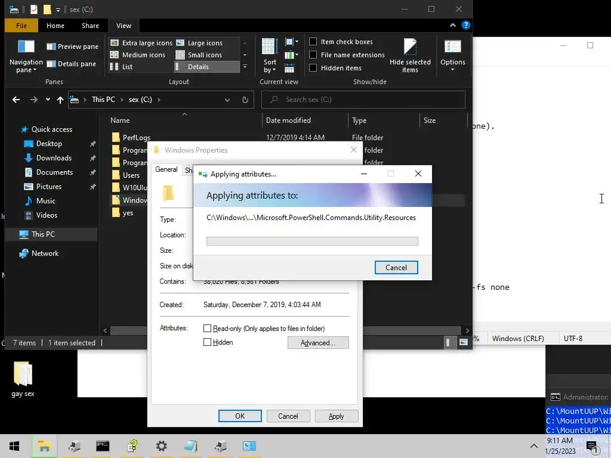Open the notification center icon
Screen dimensions: 611x458
593,447
